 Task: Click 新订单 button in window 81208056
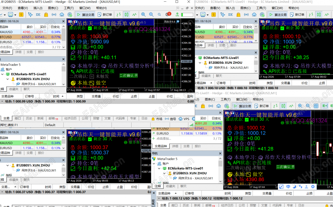coord(297,14)
